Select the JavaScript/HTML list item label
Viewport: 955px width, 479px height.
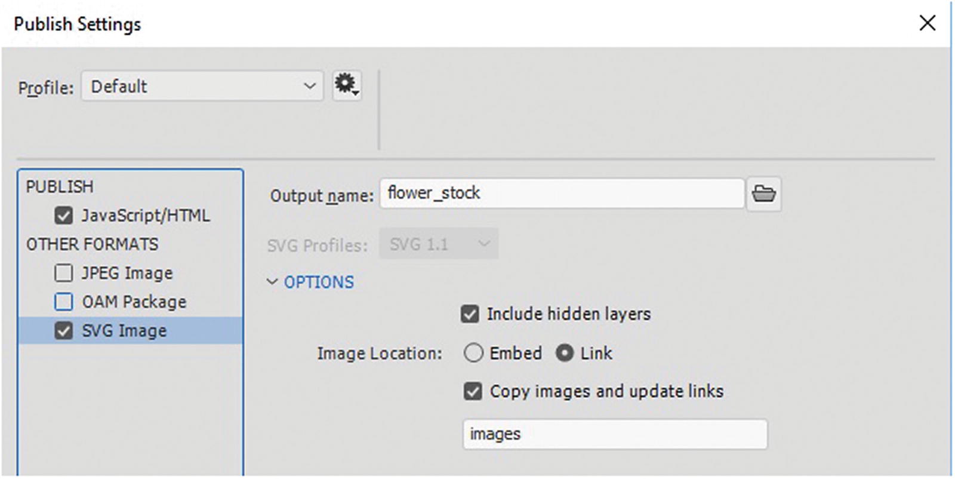click(146, 215)
